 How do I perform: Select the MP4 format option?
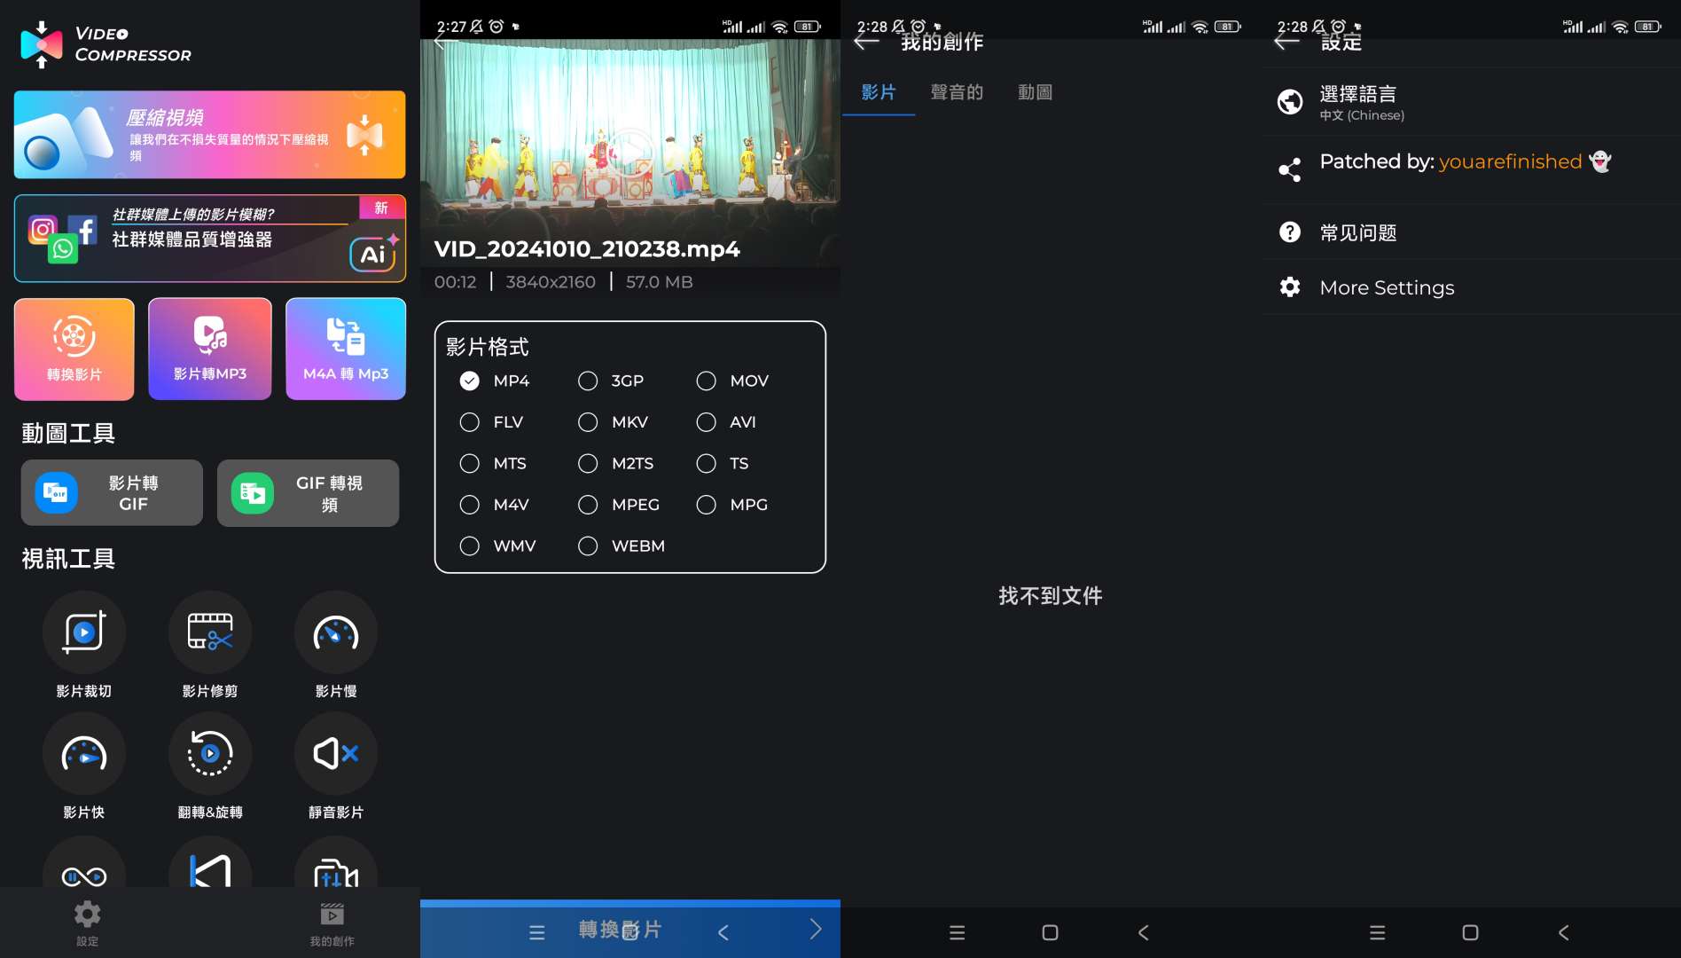tap(495, 381)
